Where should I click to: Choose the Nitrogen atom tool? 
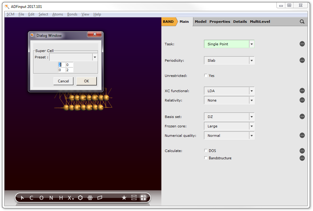pyautogui.click(x=51, y=198)
